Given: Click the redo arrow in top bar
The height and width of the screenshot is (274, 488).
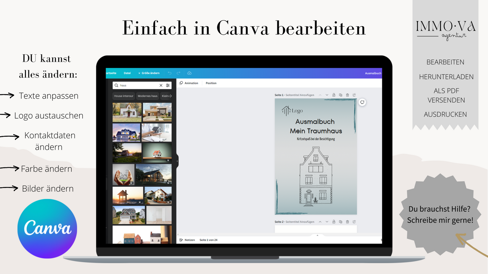Looking at the screenshot, I should [x=179, y=73].
